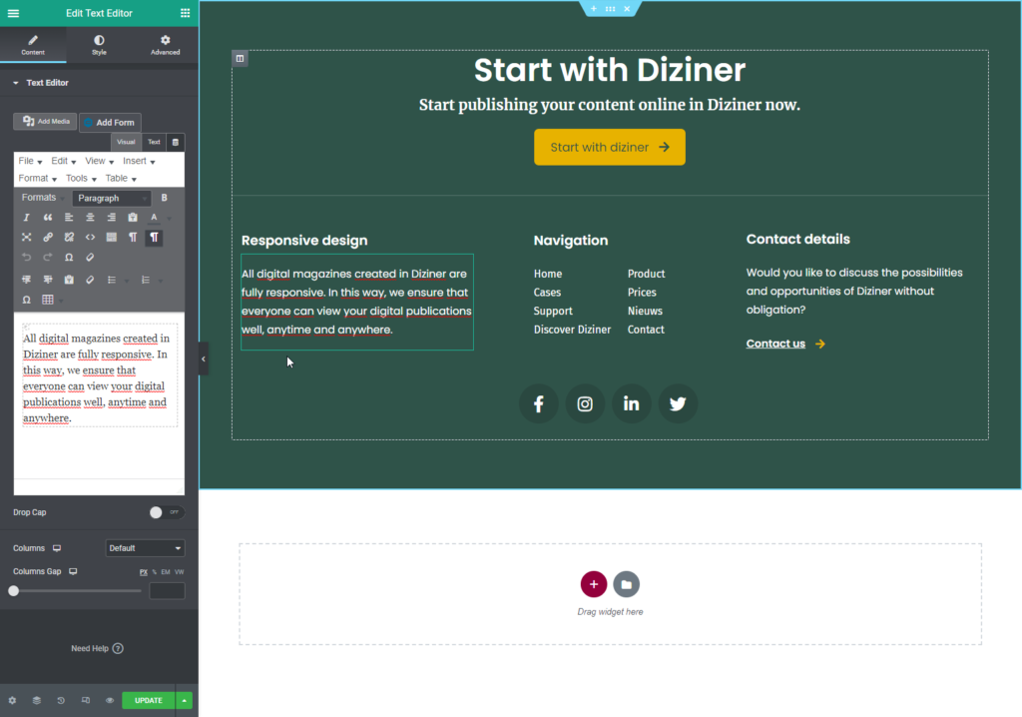The width and height of the screenshot is (1022, 717).
Task: Open the widgets grid panel
Action: 186,13
